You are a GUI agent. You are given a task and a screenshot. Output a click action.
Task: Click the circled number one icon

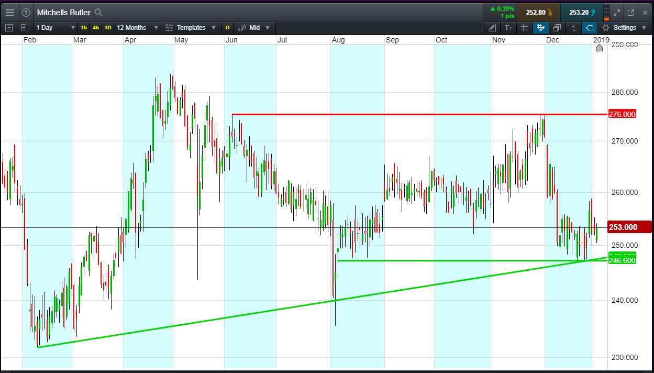[x=26, y=12]
